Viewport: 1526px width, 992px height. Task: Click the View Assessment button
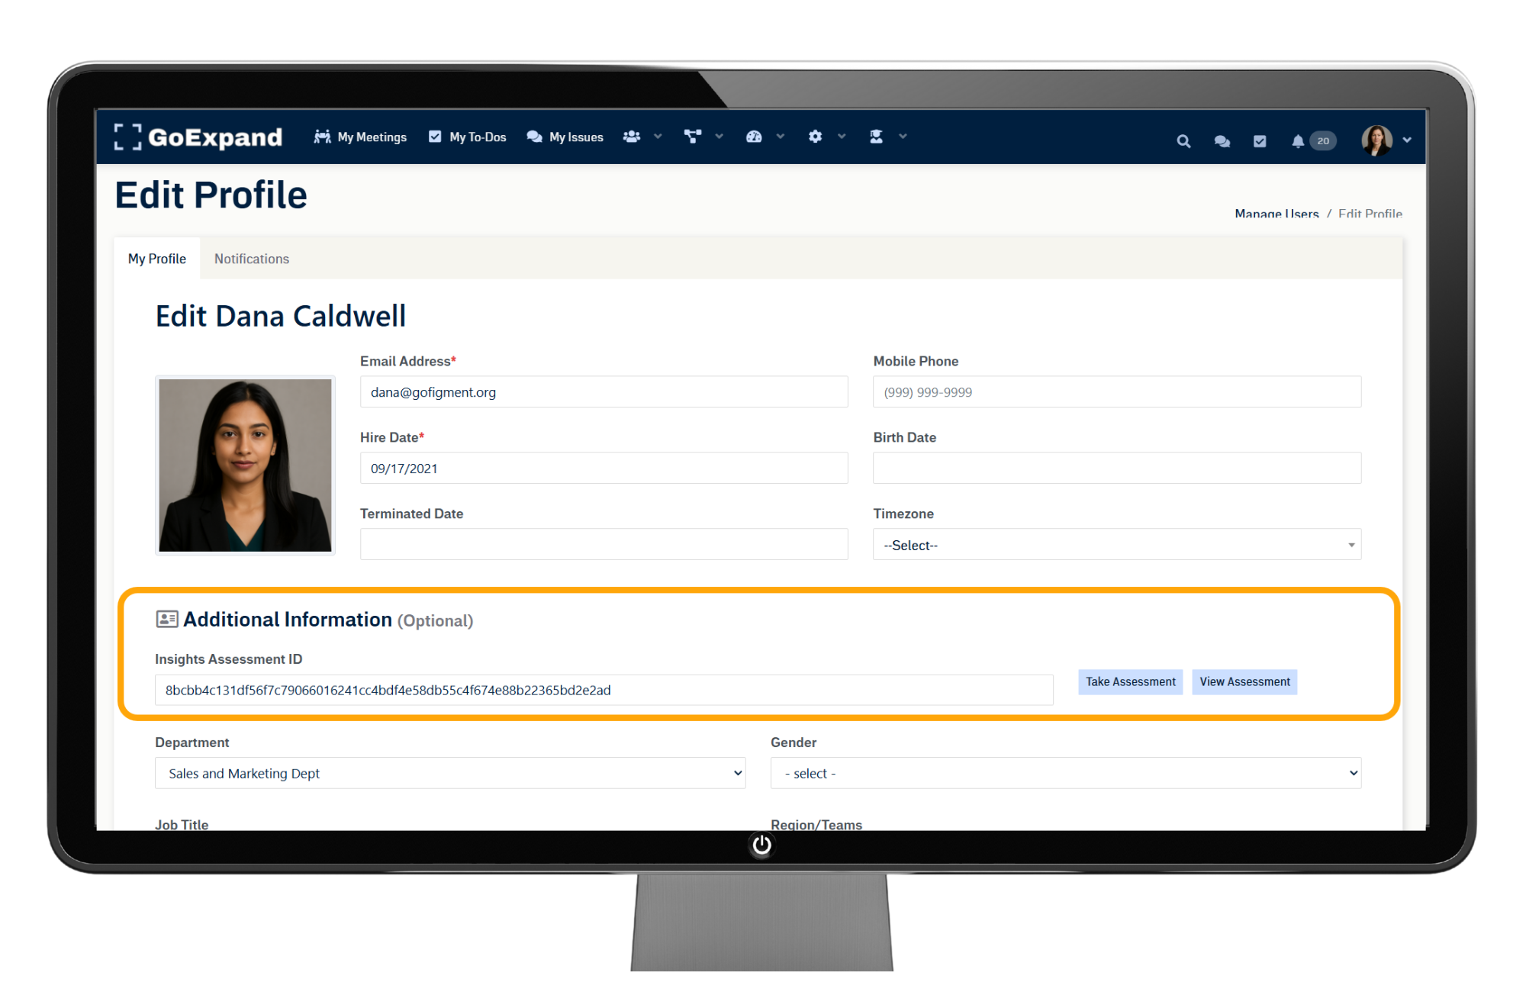pyautogui.click(x=1244, y=681)
